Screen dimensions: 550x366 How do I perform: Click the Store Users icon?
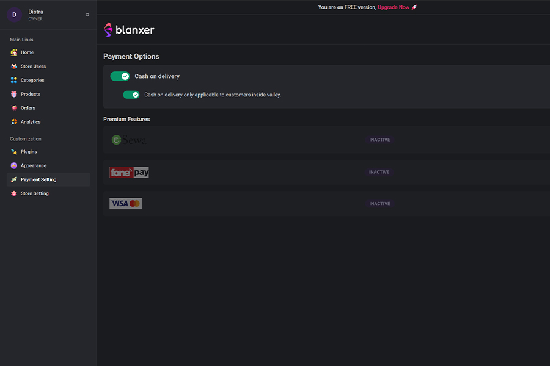(14, 66)
